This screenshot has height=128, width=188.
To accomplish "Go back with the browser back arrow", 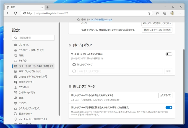I will (8, 13).
